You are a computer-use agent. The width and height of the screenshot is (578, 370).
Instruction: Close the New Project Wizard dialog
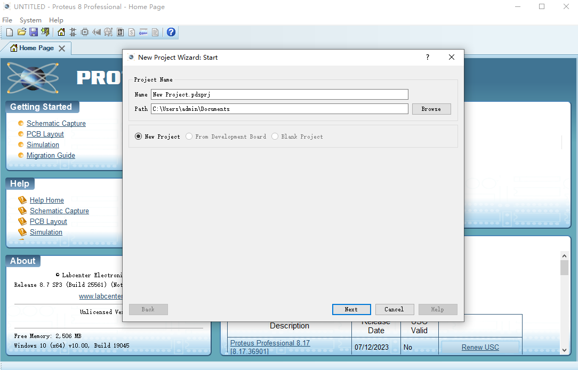pyautogui.click(x=452, y=57)
